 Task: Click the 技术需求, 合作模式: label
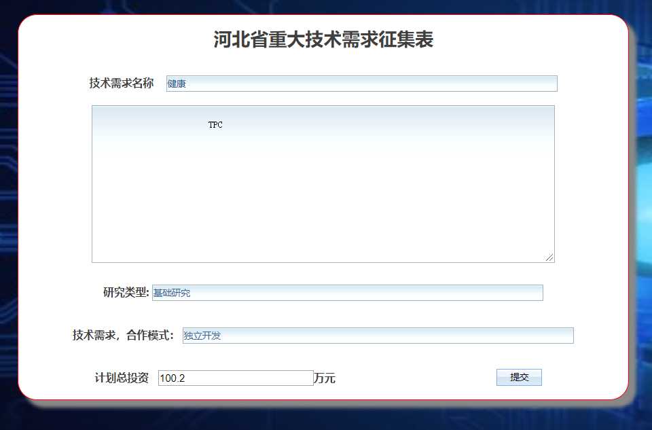(123, 335)
